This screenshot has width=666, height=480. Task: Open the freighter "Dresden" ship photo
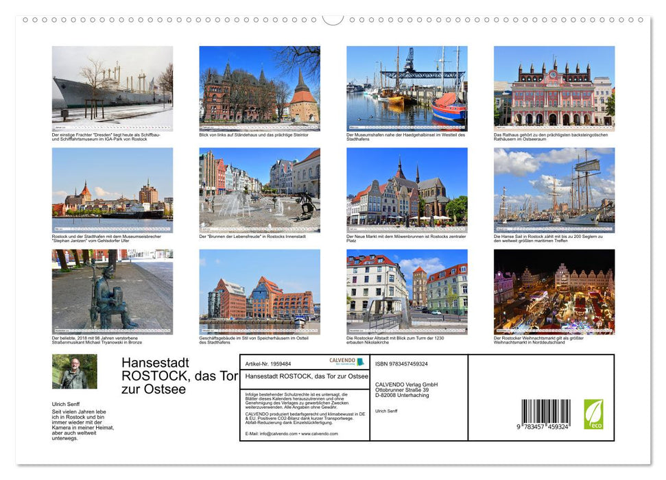[x=112, y=88]
